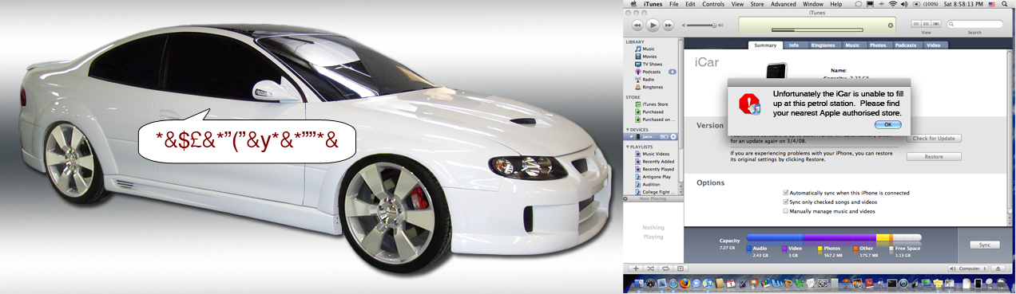Collapse the Devices section in sidebar
The image size is (1016, 294).
click(627, 130)
